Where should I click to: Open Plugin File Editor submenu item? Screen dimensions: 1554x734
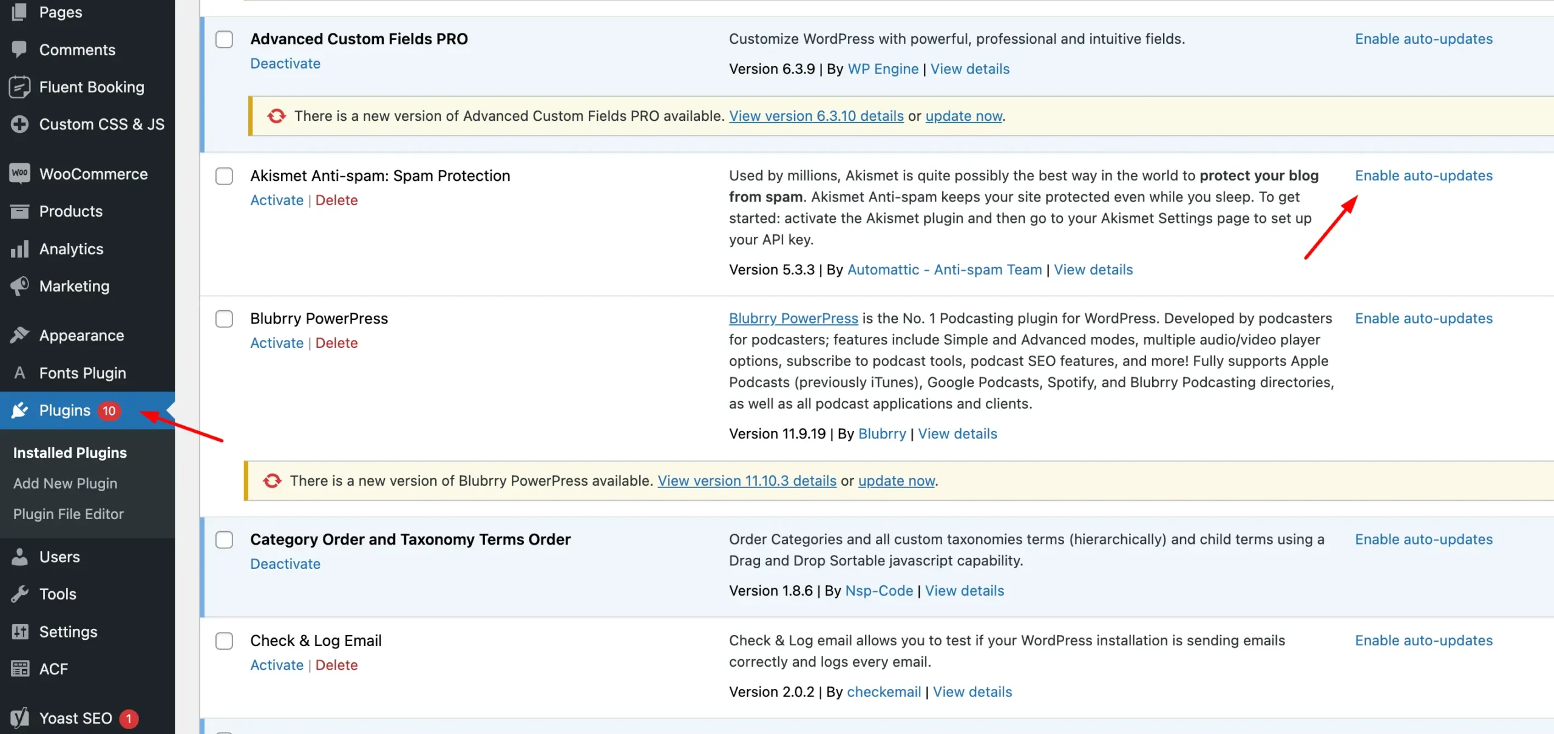(x=68, y=514)
